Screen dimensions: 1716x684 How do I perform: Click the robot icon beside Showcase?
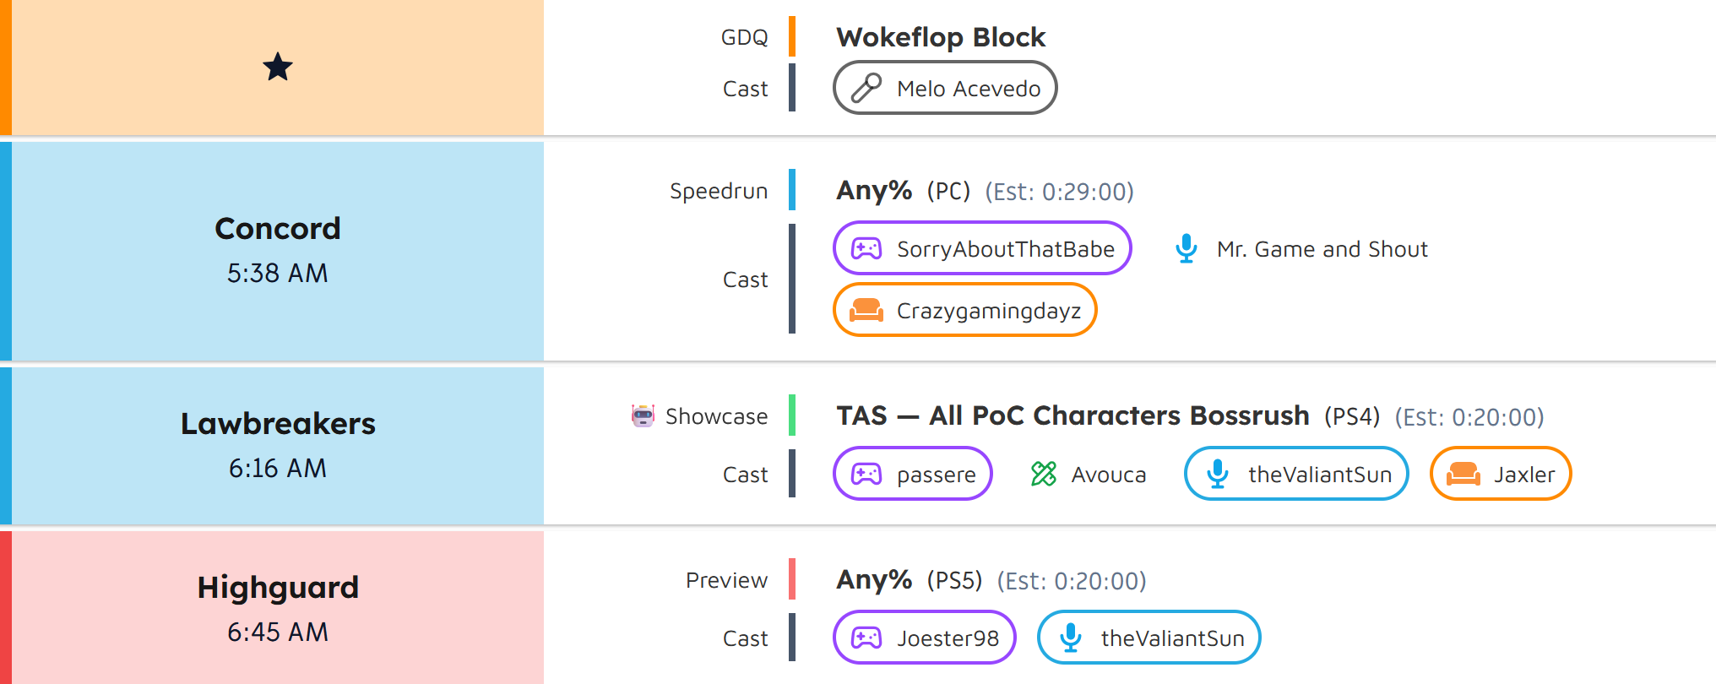[643, 415]
